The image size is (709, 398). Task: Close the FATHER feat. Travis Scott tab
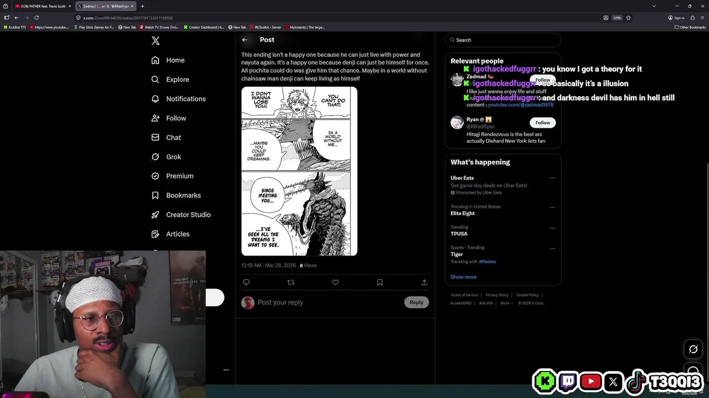[x=70, y=6]
